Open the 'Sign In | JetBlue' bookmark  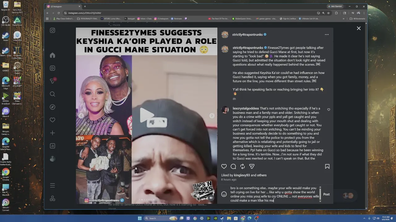click(x=288, y=18)
